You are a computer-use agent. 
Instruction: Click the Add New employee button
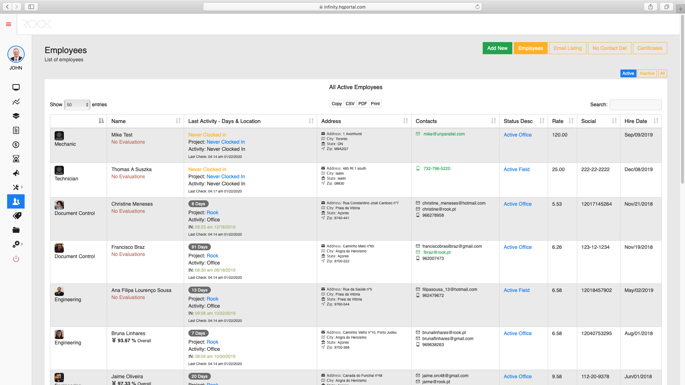pyautogui.click(x=497, y=48)
